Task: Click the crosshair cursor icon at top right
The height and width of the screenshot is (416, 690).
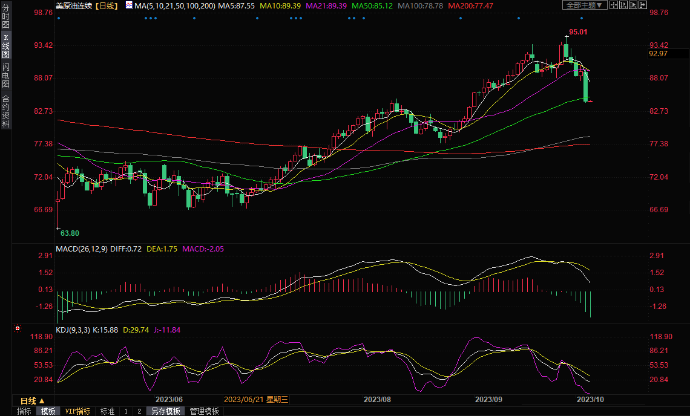Action: (614, 5)
